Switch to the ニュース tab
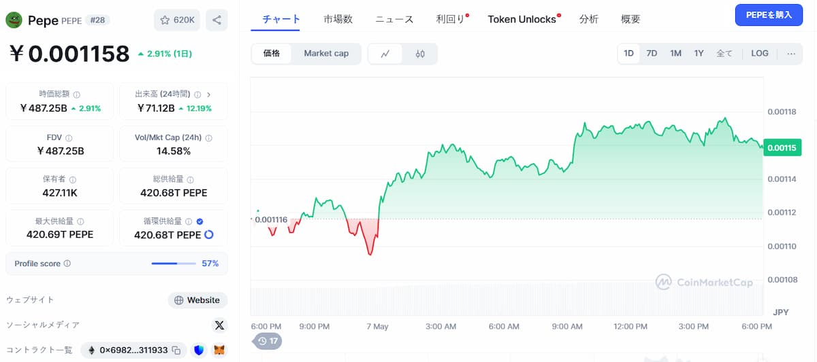This screenshot has height=362, width=817. click(394, 19)
